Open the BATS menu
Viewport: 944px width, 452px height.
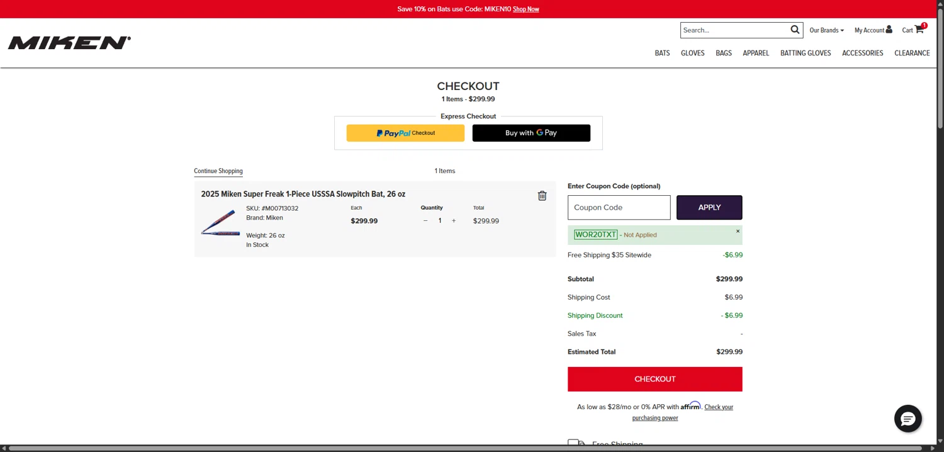[x=662, y=53]
